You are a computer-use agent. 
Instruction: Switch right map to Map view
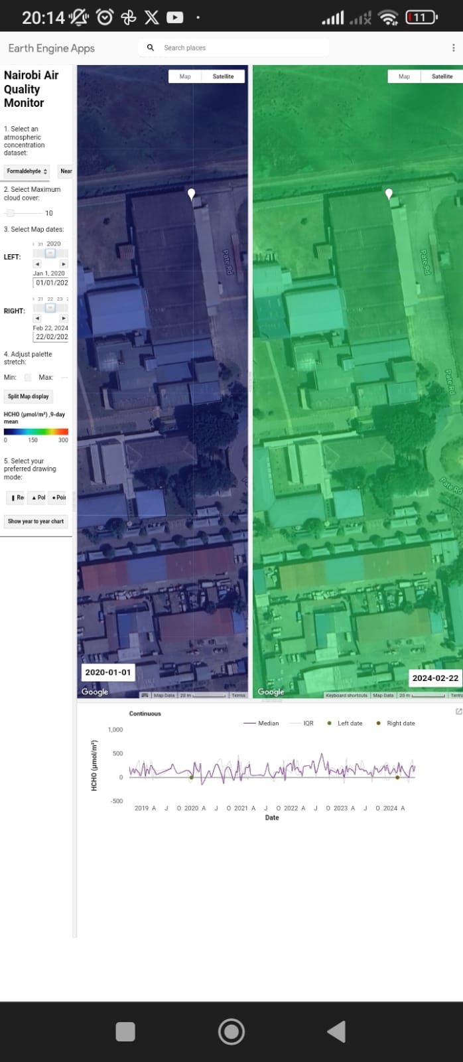[404, 76]
